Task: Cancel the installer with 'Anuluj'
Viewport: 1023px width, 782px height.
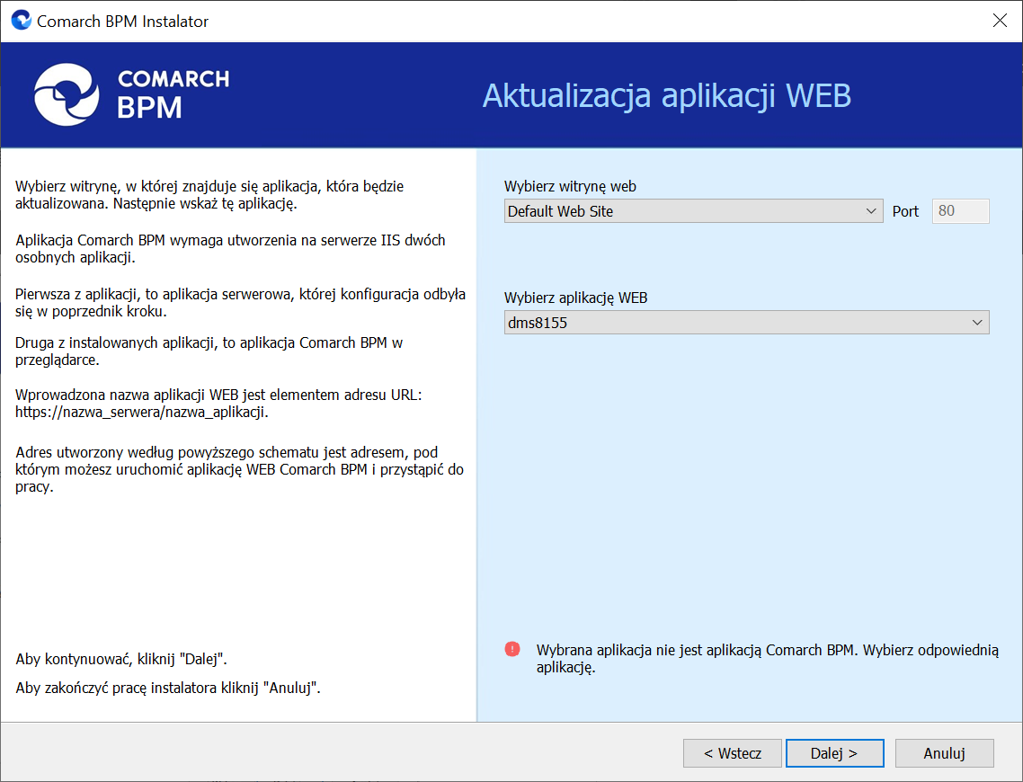Action: 944,753
